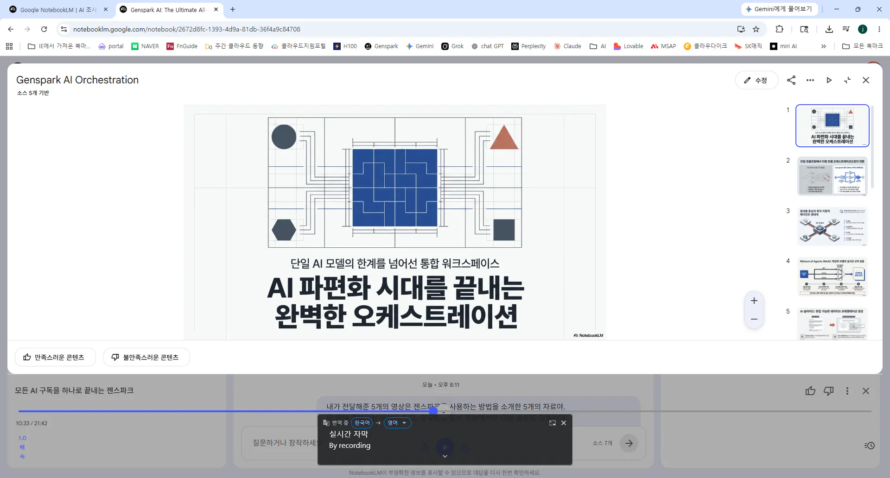This screenshot has height=478, width=890.
Task: Start the slideshow presentation
Action: [829, 80]
